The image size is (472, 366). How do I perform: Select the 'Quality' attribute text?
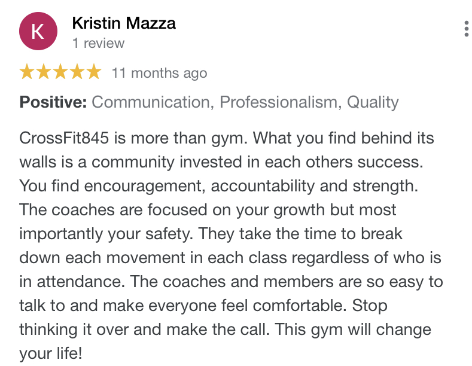[x=373, y=102]
